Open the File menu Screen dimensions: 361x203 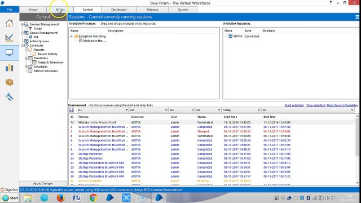click(x=10, y=10)
